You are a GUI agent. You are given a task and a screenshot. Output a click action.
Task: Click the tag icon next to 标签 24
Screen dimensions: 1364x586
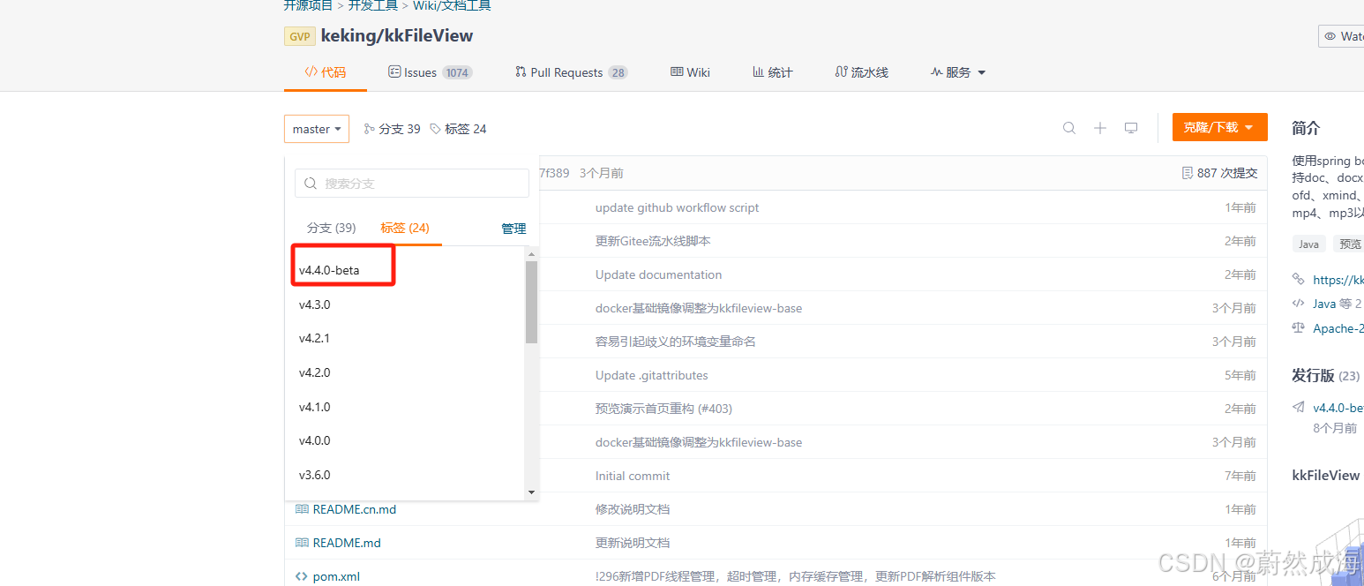[x=435, y=129]
